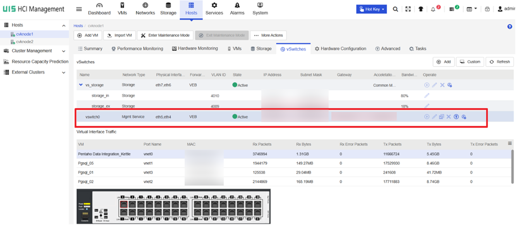The image size is (516, 232).
Task: Click the Tx Bytes column header
Action: (x=434, y=144)
